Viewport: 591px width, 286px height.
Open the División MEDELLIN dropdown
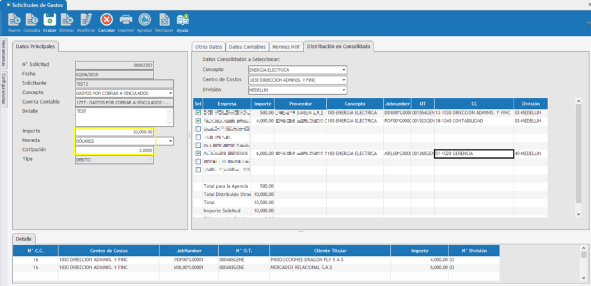[x=343, y=90]
